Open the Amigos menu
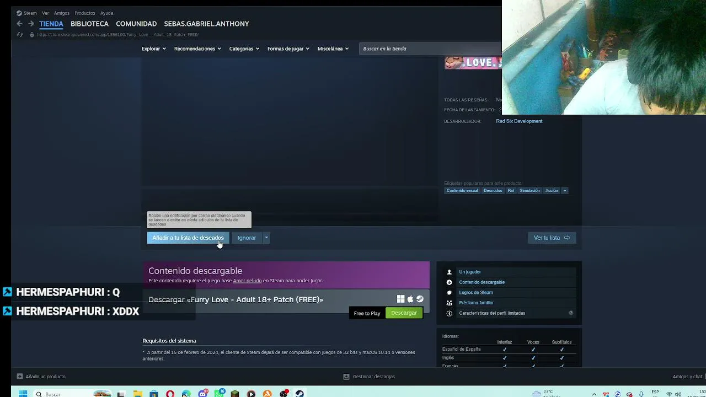This screenshot has width=706, height=397. [62, 13]
